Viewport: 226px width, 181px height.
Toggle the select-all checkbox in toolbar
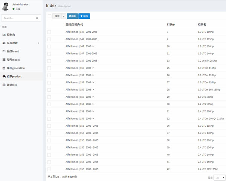pyautogui.click(x=49, y=16)
